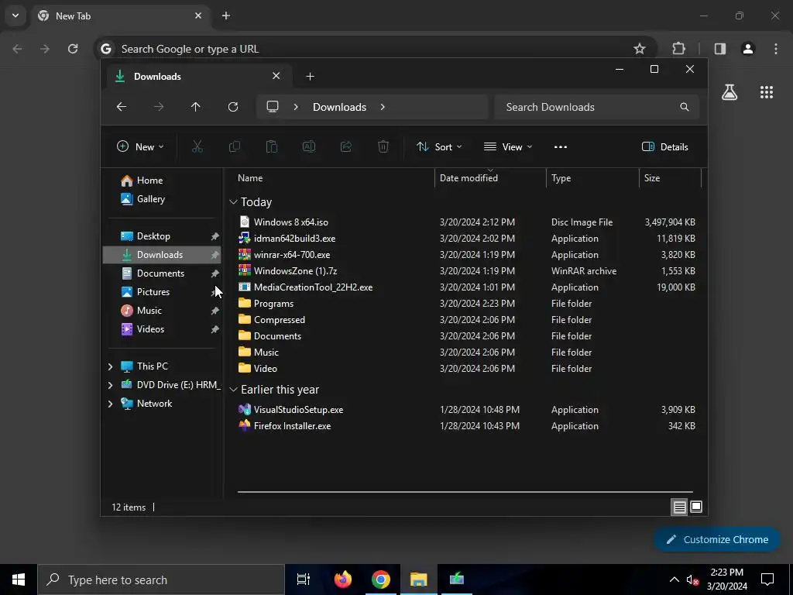Viewport: 793px width, 595px height.
Task: Click Explorer's forward arrow
Action: point(159,107)
